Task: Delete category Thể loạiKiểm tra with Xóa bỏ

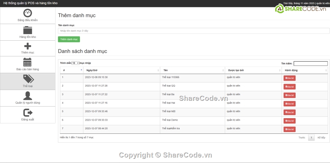Action: (289, 129)
